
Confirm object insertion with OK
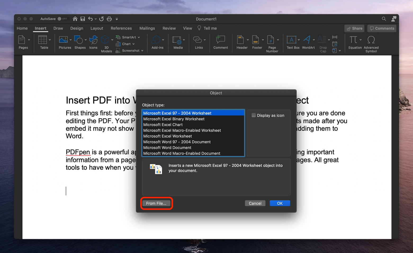click(280, 203)
